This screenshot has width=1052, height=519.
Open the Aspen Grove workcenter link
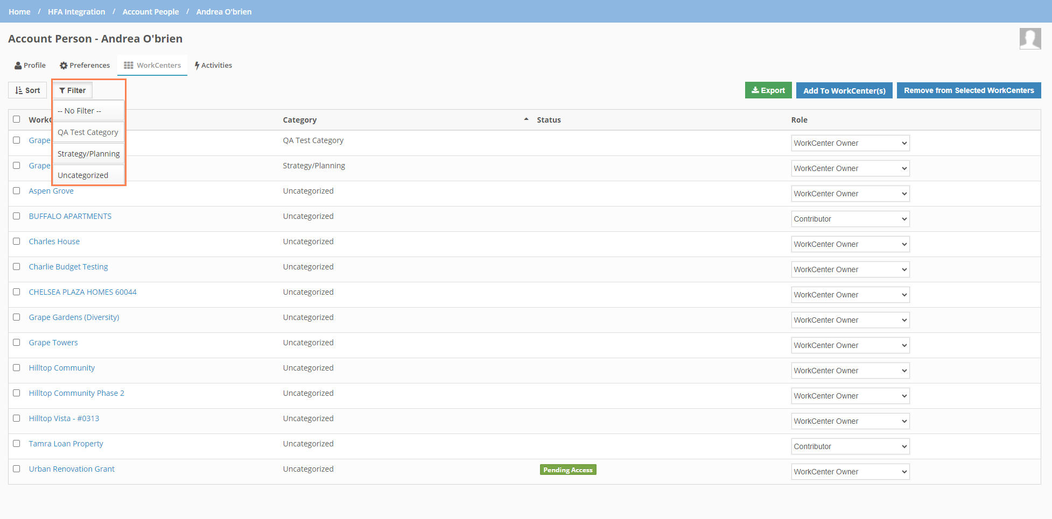(51, 191)
